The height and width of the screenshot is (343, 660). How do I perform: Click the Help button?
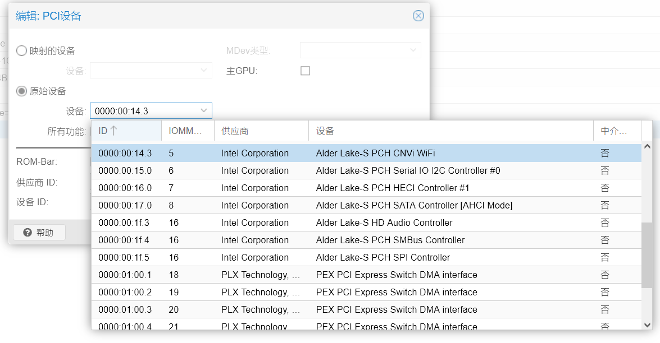(x=39, y=233)
